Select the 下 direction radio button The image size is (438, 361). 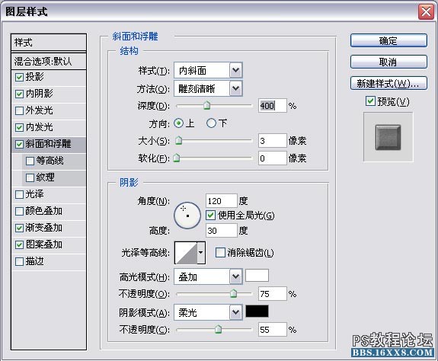pos(211,123)
